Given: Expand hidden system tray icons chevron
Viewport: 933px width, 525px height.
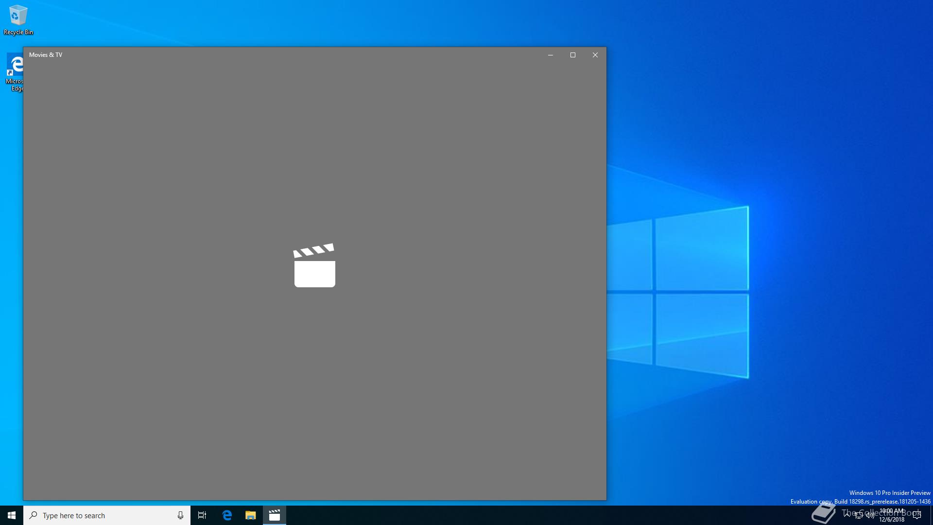Looking at the screenshot, I should click(x=847, y=515).
